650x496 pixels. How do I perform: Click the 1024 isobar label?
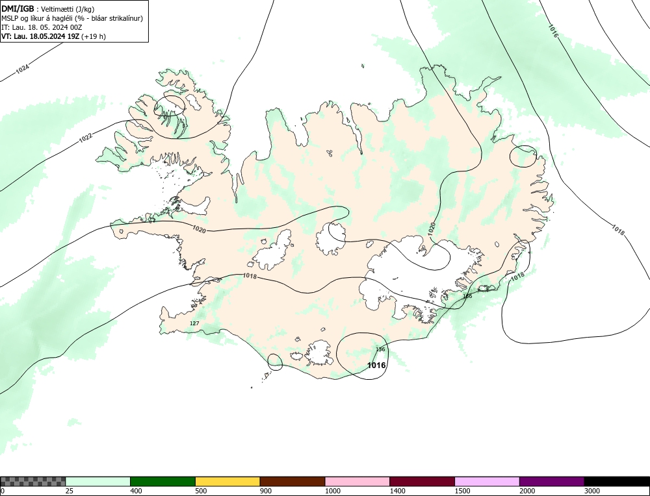click(23, 69)
